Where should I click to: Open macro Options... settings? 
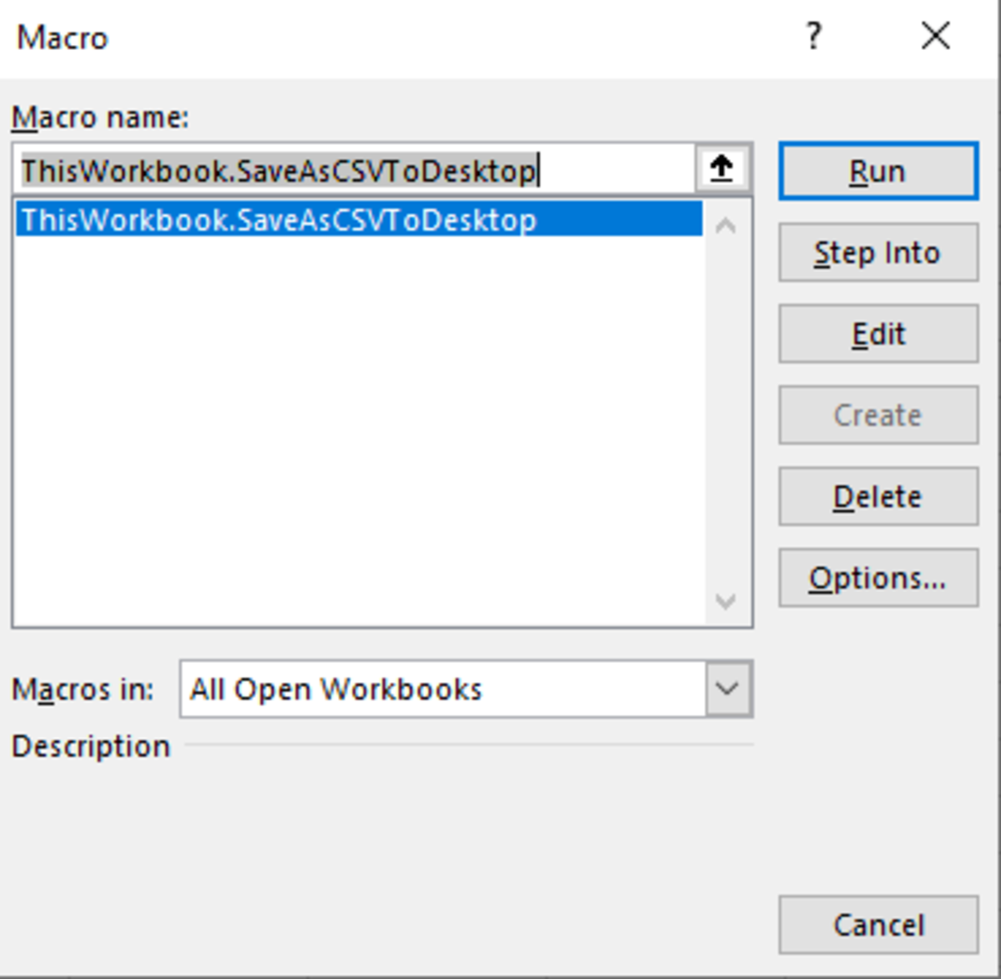(878, 578)
